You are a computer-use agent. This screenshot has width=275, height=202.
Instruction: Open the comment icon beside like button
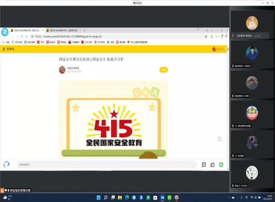(204, 165)
